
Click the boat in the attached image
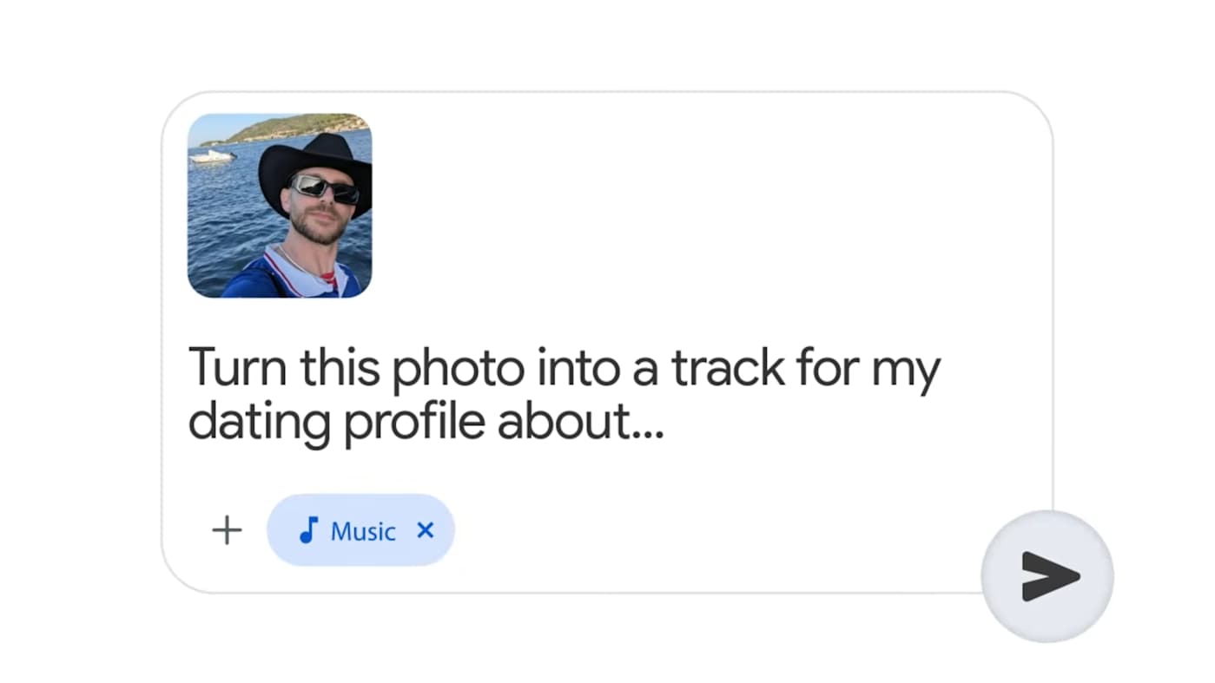point(212,156)
